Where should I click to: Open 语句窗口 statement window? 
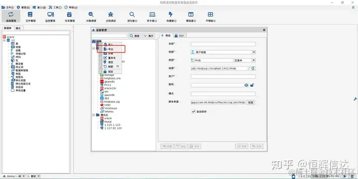[x=132, y=16]
